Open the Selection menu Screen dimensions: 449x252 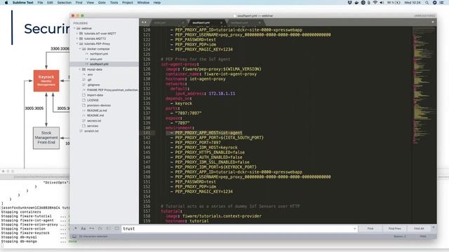(64, 3)
